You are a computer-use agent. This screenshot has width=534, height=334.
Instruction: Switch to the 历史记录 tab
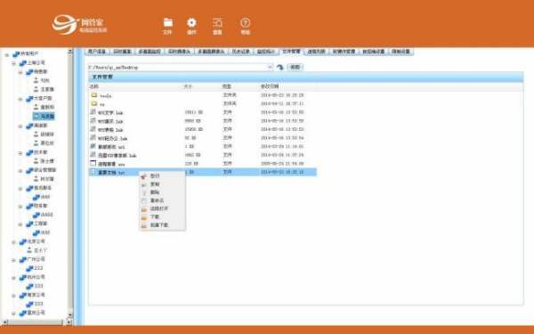[x=241, y=52]
